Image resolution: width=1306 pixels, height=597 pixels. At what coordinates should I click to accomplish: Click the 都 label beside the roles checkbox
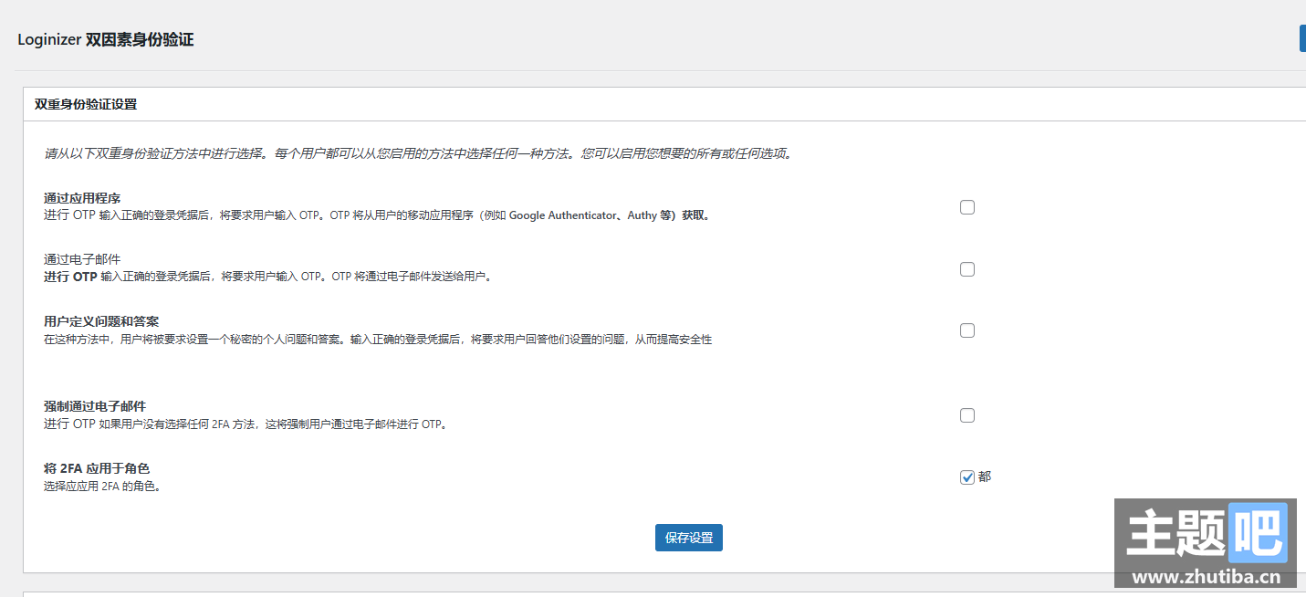pyautogui.click(x=985, y=477)
